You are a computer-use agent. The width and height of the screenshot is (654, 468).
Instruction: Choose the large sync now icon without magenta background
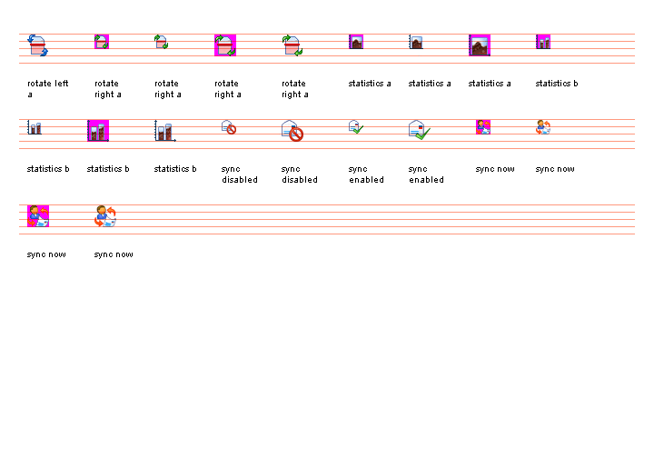tap(105, 216)
